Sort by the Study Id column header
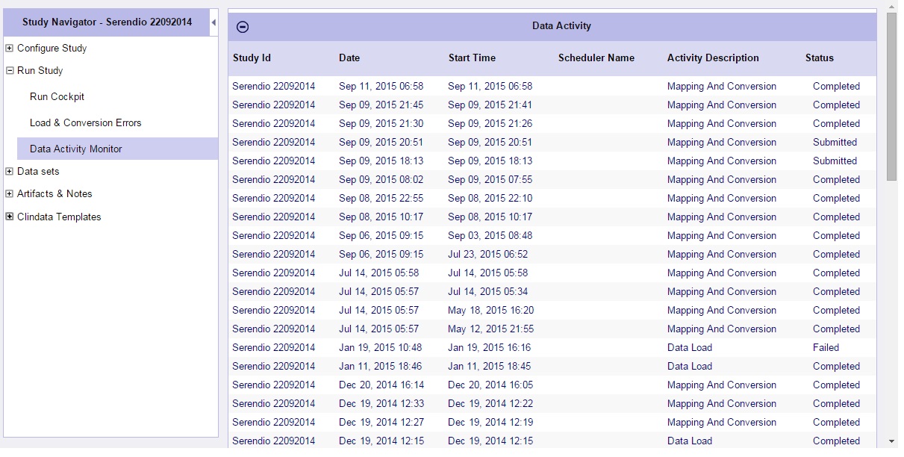The image size is (904, 457). (252, 58)
